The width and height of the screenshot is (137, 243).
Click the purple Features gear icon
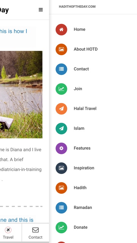(x=61, y=148)
